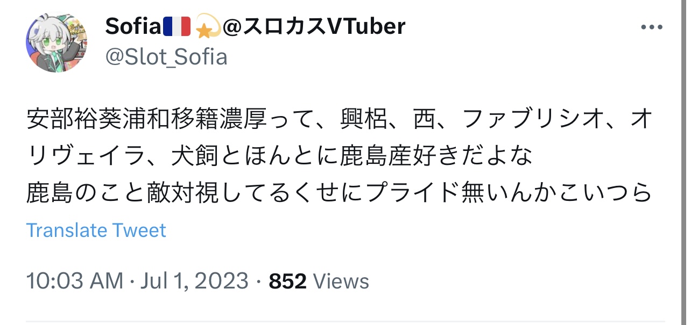
Task: Click the French flag emoji in name
Action: [x=177, y=26]
